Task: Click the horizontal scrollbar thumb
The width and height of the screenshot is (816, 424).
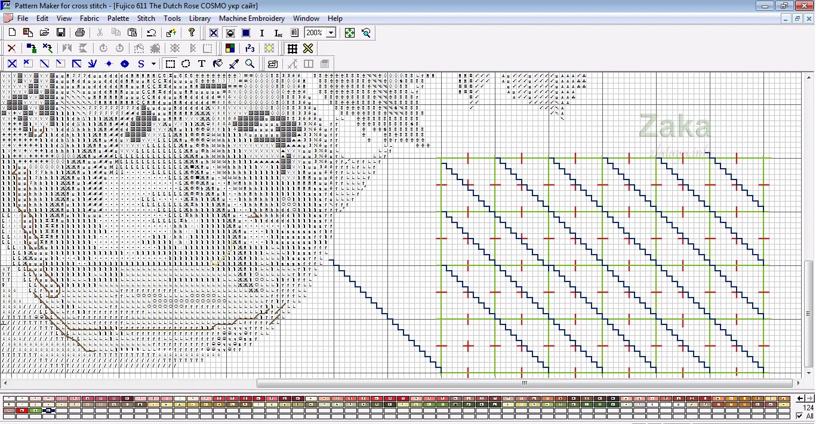Action: coord(524,383)
